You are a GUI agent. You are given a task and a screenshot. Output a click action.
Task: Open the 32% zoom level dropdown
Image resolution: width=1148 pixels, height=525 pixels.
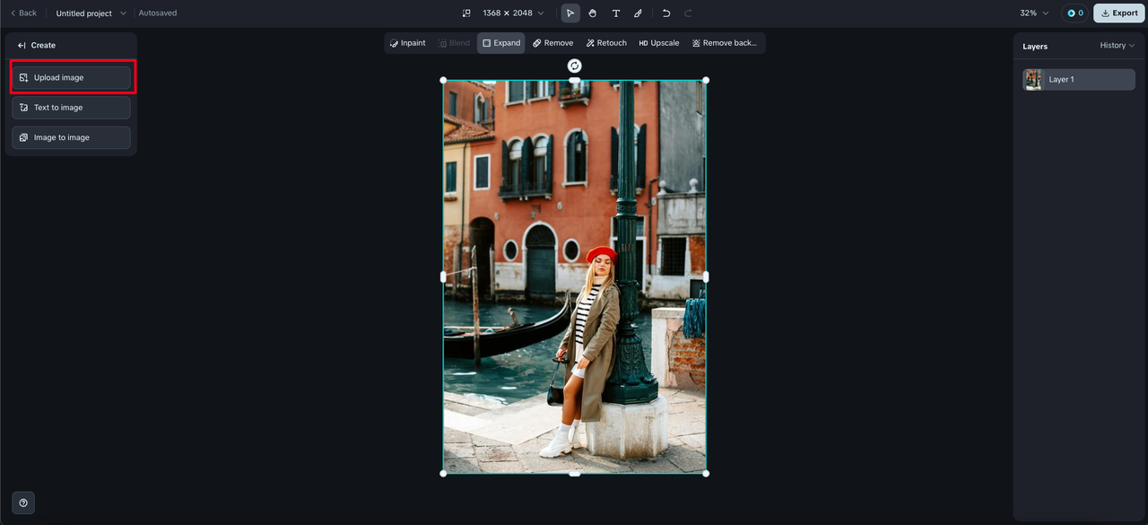(x=1034, y=13)
